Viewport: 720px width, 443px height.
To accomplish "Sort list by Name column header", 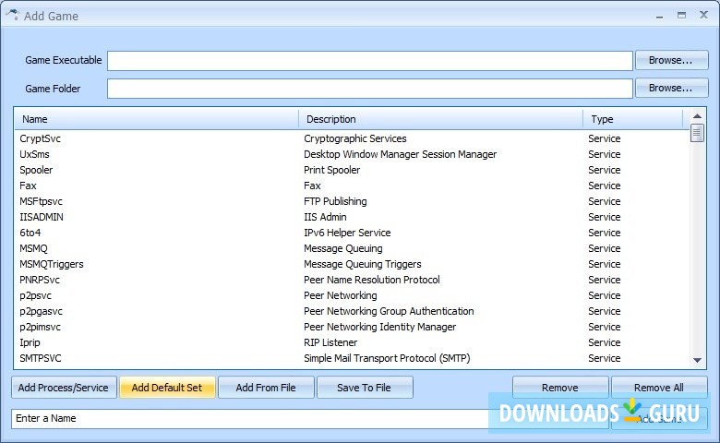I will [155, 119].
